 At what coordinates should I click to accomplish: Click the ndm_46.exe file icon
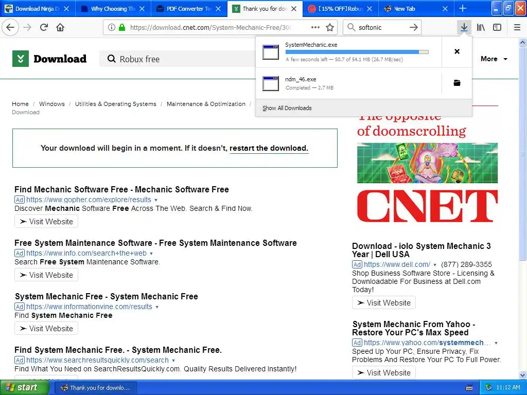pyautogui.click(x=271, y=83)
